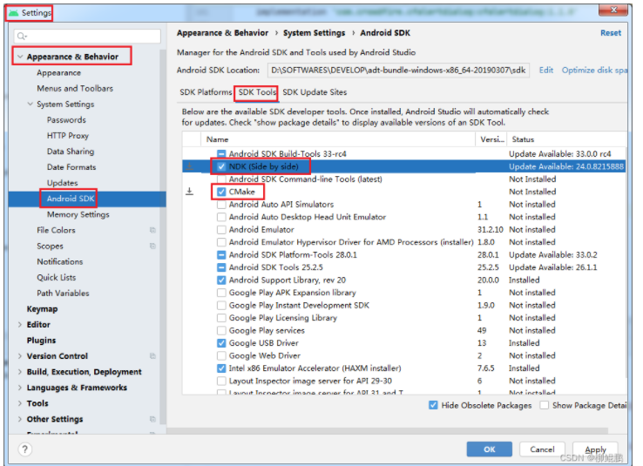
Task: Toggle Hide Obsolete Packages checkbox
Action: [x=433, y=405]
